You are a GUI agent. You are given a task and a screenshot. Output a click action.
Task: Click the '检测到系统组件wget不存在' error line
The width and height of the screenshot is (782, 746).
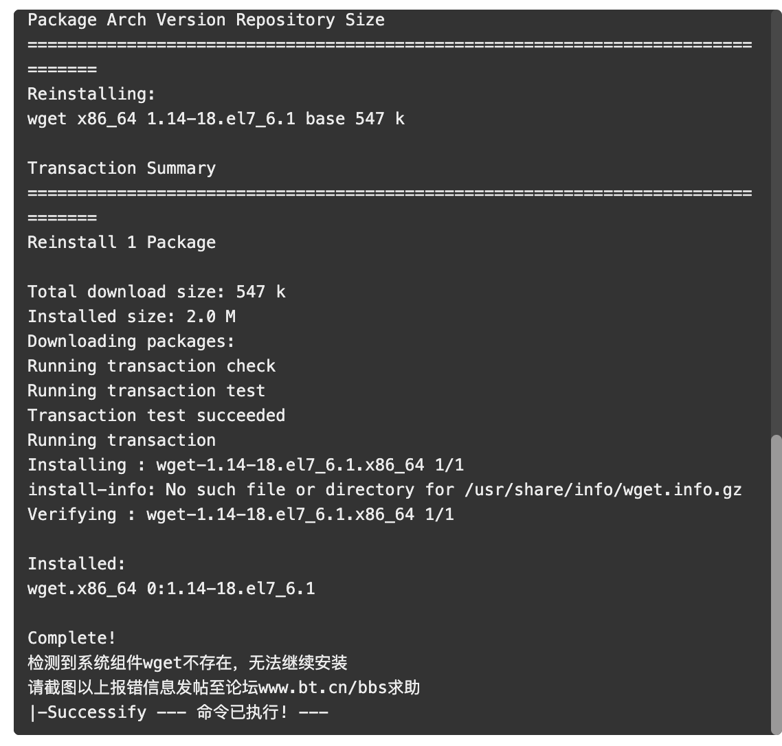pos(188,663)
